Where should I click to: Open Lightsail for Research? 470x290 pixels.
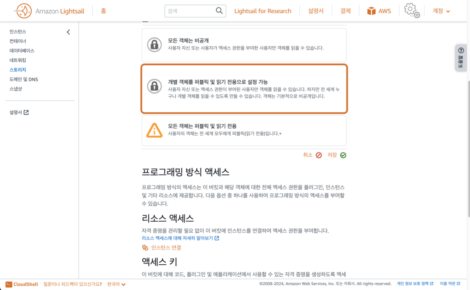[x=263, y=11]
